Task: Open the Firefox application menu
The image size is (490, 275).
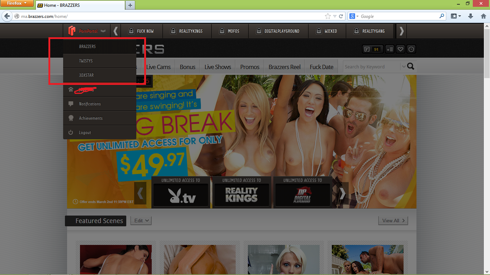Action: pos(17,4)
